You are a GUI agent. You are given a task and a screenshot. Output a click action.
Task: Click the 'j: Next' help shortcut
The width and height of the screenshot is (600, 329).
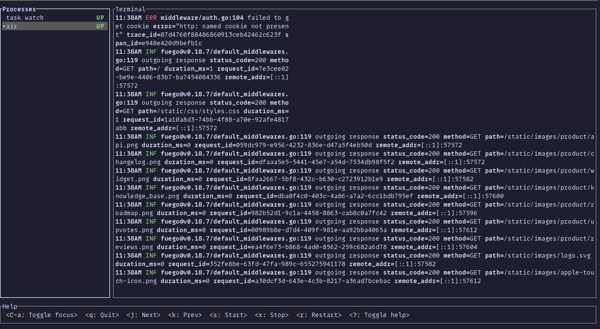pyautogui.click(x=143, y=315)
